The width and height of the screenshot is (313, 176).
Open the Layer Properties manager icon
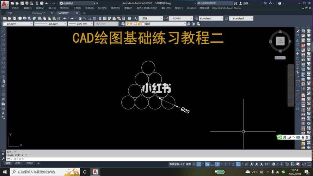click(123, 24)
